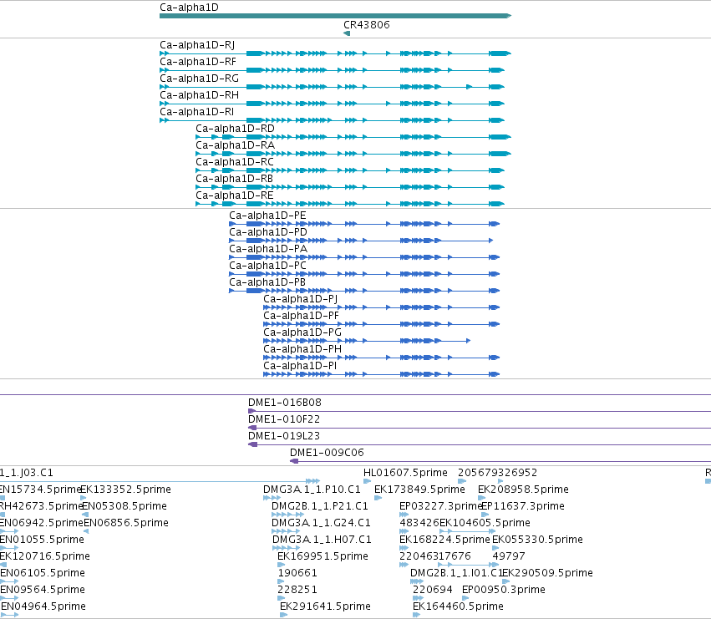Select cDNA DMG3A.1_1.H07.C1
The width and height of the screenshot is (711, 619).
(x=322, y=540)
